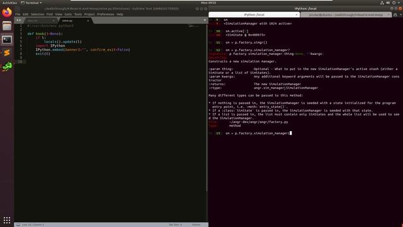Open the Python syntax selector in status bar

[196, 224]
